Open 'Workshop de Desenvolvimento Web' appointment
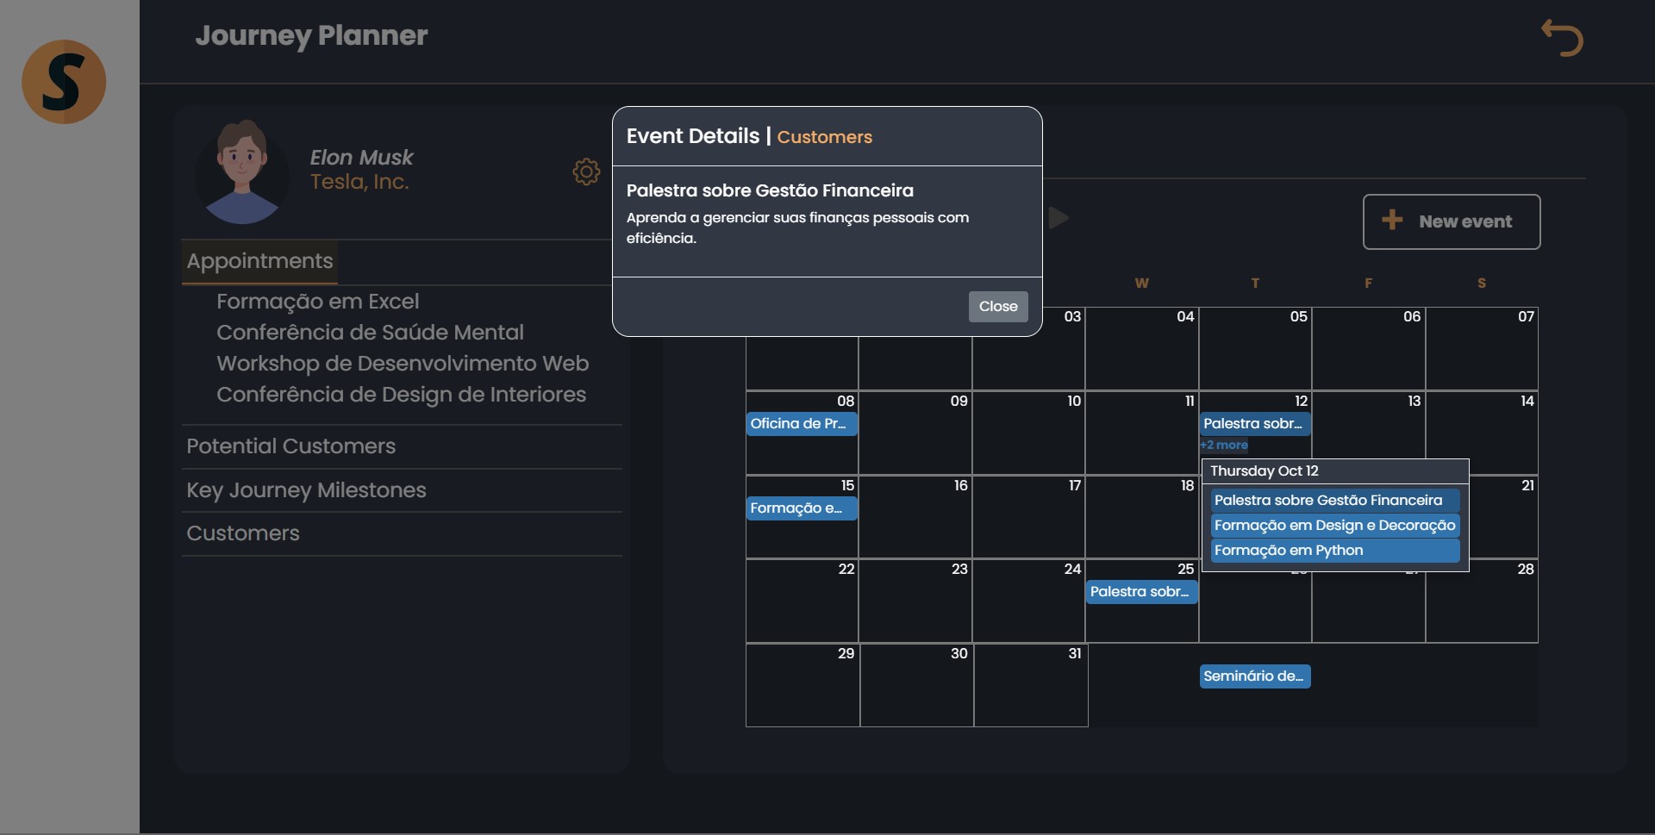 (x=402, y=364)
